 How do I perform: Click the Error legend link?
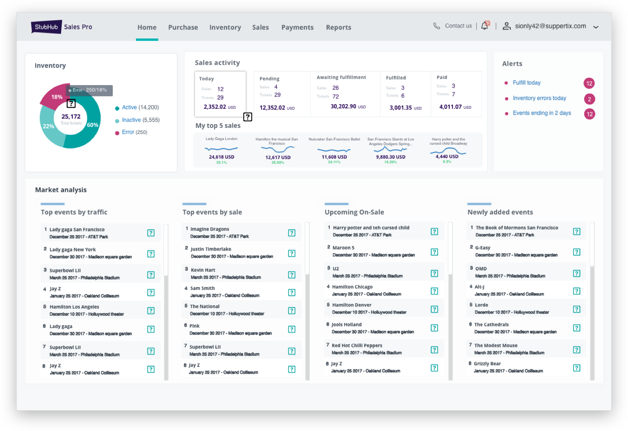point(128,132)
